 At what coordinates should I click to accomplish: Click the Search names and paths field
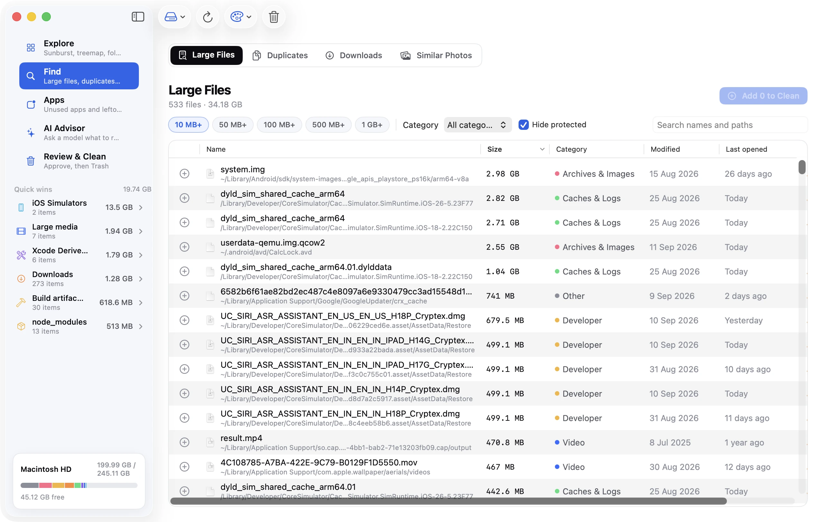click(x=730, y=125)
